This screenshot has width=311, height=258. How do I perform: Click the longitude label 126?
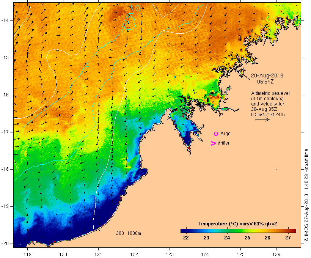(276, 254)
